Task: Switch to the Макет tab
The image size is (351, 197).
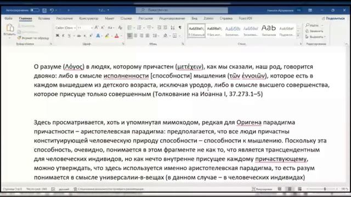Action: [x=110, y=18]
